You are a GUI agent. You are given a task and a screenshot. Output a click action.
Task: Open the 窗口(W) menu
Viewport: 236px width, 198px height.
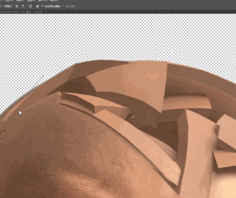click(x=43, y=1)
